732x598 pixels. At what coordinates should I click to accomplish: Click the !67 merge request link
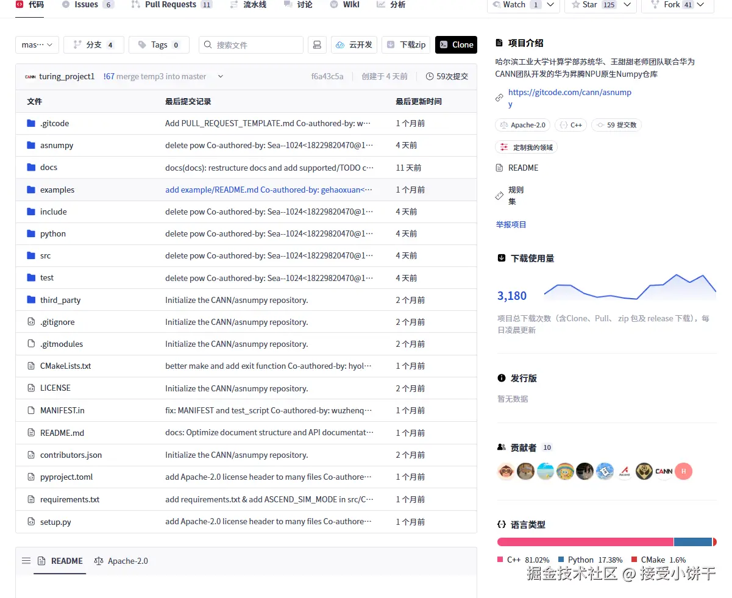click(x=109, y=77)
